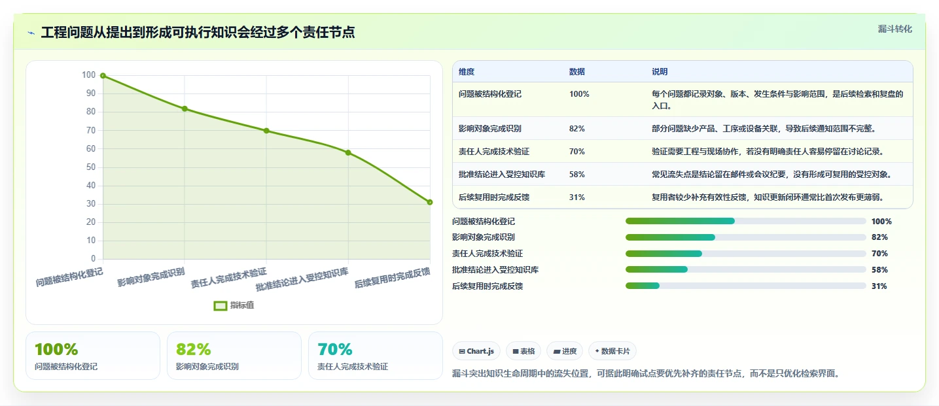Click the chart data point at 82

pyautogui.click(x=185, y=109)
